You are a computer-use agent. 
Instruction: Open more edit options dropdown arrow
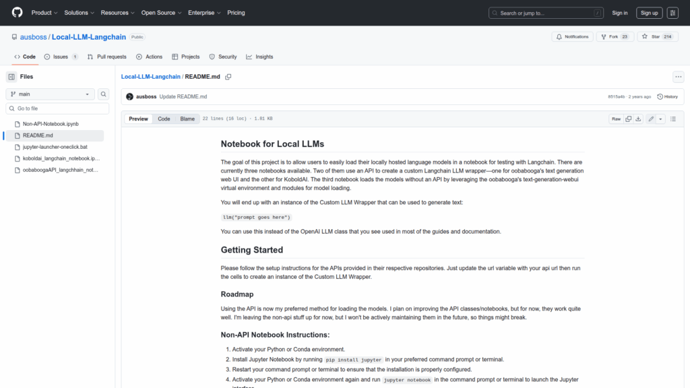click(660, 119)
